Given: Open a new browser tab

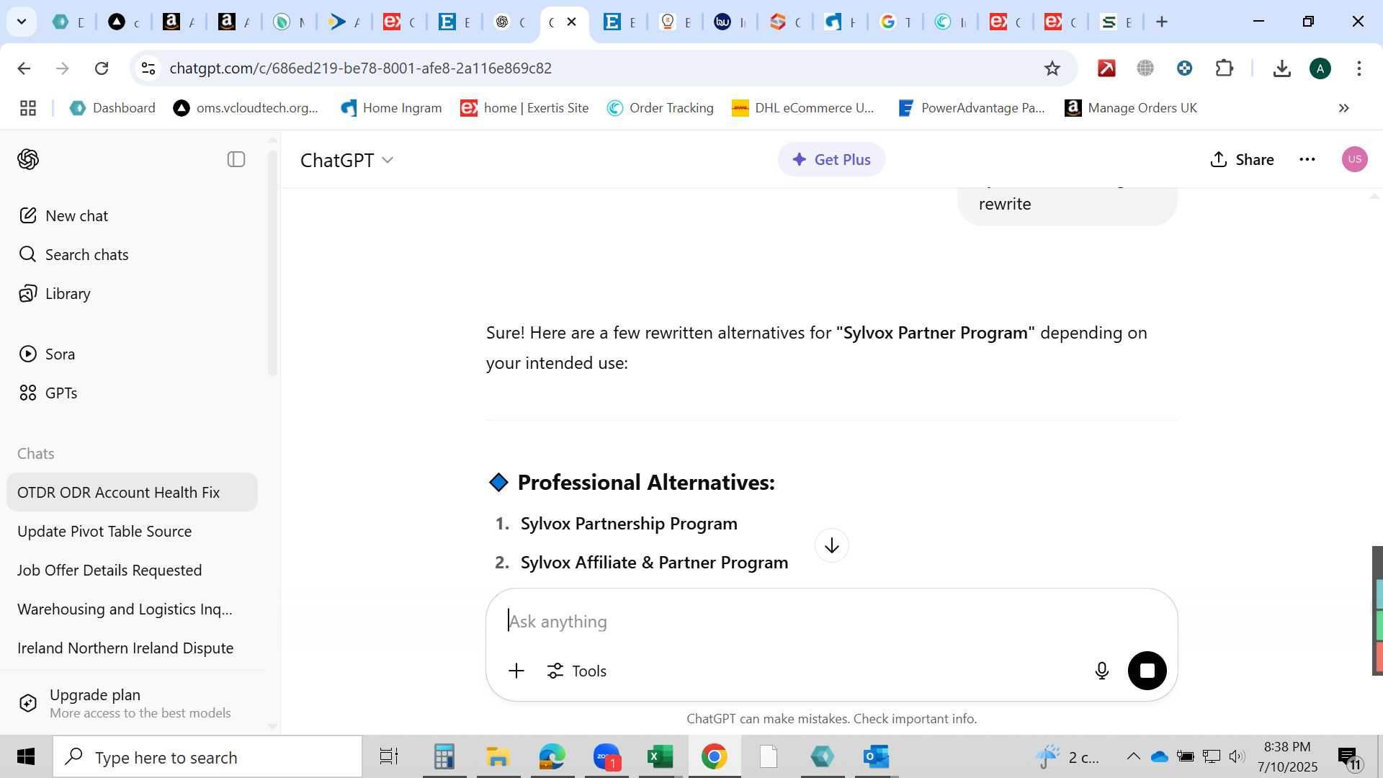Looking at the screenshot, I should point(1161,22).
